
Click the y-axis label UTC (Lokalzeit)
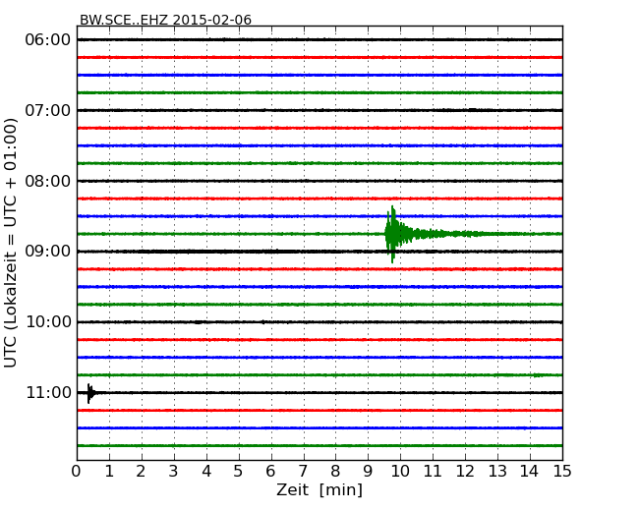coord(12,242)
